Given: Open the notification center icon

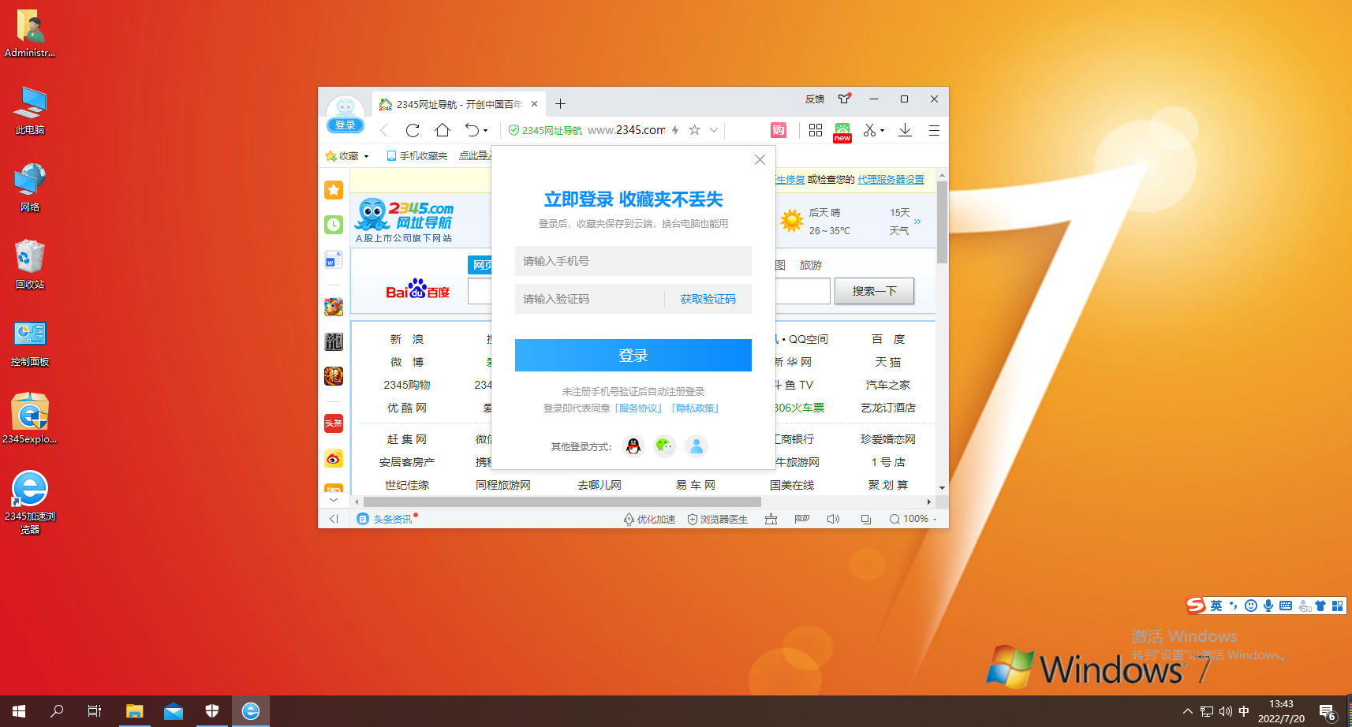Looking at the screenshot, I should (1328, 711).
